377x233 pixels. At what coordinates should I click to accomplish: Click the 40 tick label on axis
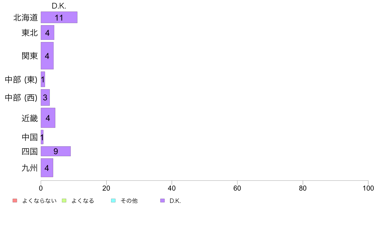click(x=172, y=188)
